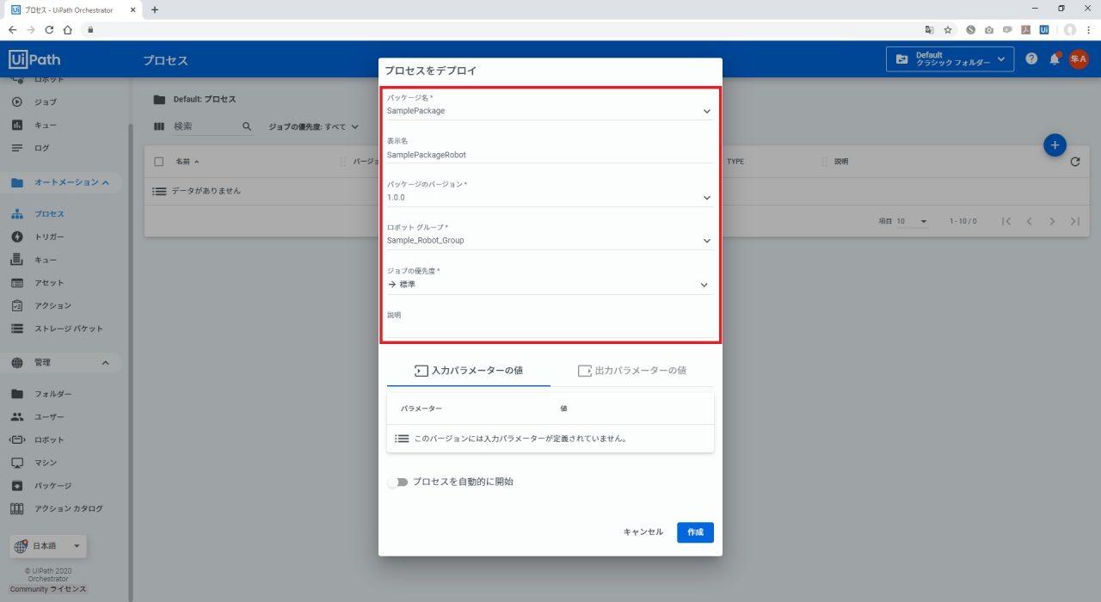This screenshot has width=1101, height=602.
Task: Open the items-per-page dropdown showing 10
Action: pyautogui.click(x=913, y=221)
